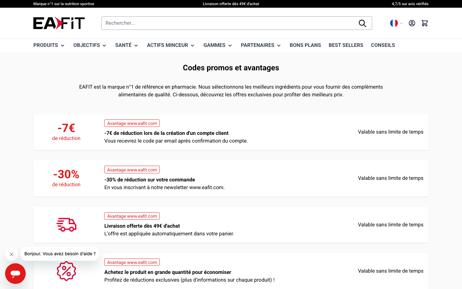Click the delivery truck icon
The height and width of the screenshot is (289, 462).
pos(66,225)
